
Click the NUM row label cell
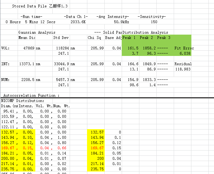[x=5, y=80]
